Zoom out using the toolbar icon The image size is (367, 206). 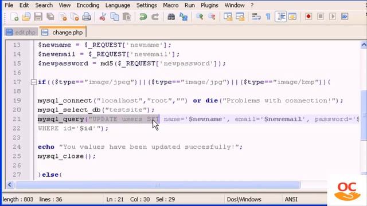(212, 17)
